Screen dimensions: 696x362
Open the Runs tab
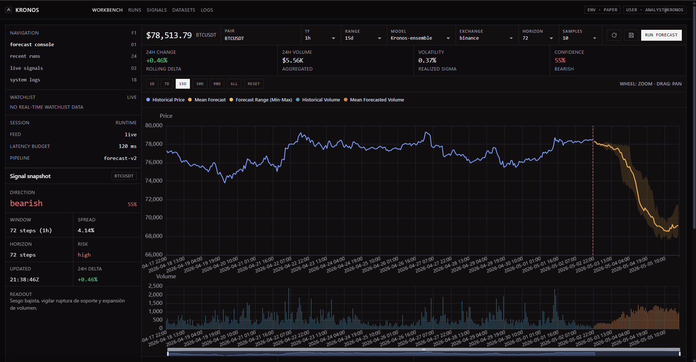(135, 10)
